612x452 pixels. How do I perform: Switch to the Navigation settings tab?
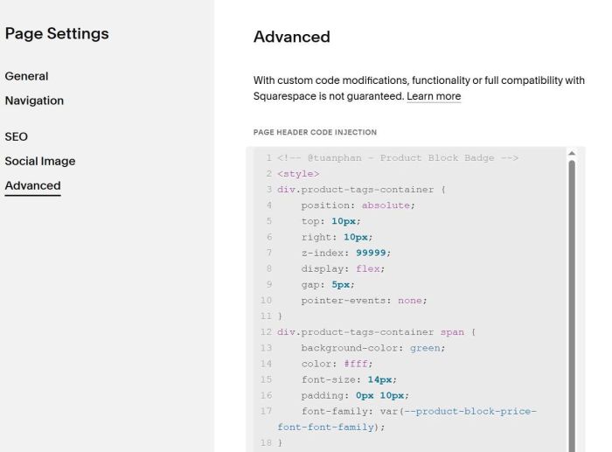click(x=34, y=101)
